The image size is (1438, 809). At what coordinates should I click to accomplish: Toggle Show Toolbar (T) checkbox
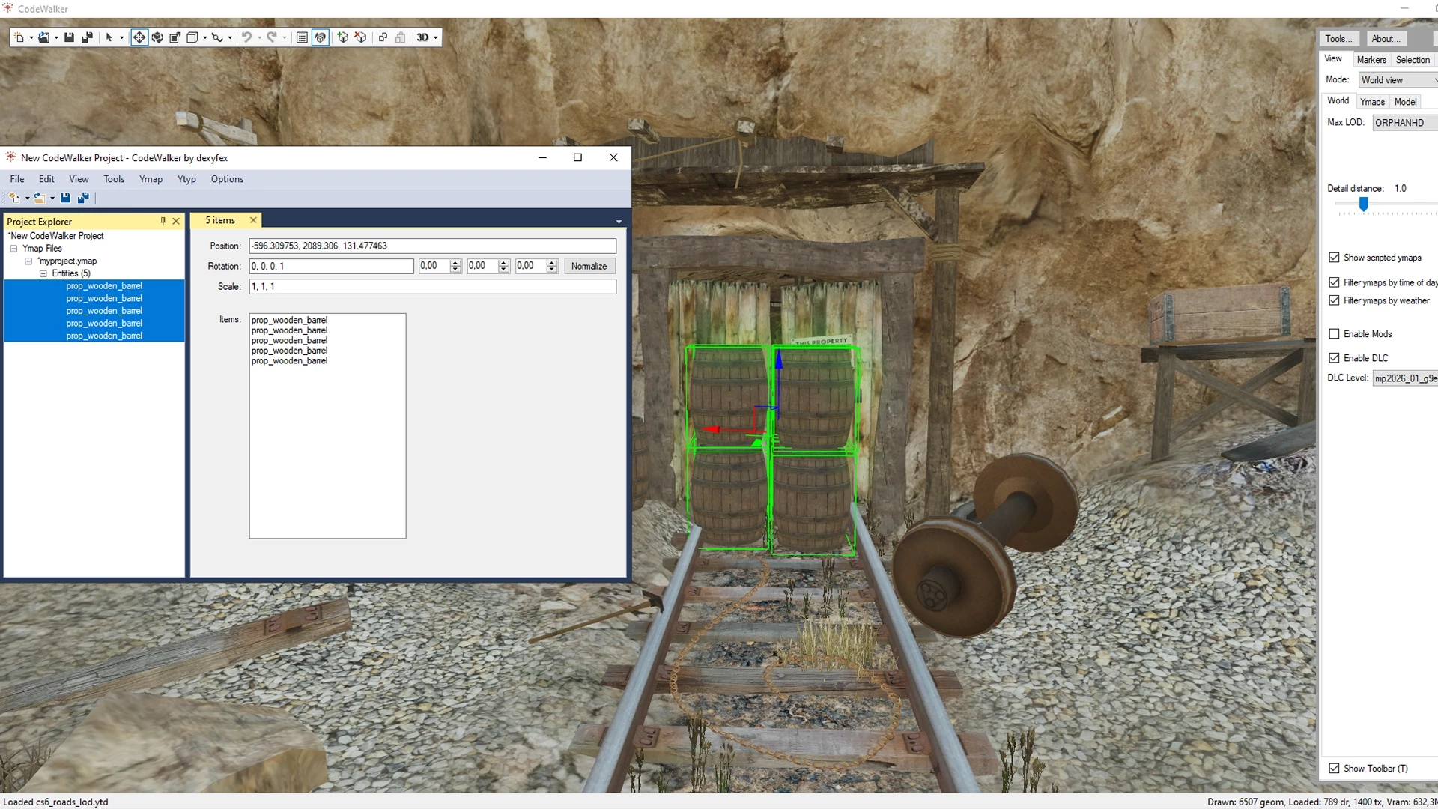click(x=1334, y=769)
